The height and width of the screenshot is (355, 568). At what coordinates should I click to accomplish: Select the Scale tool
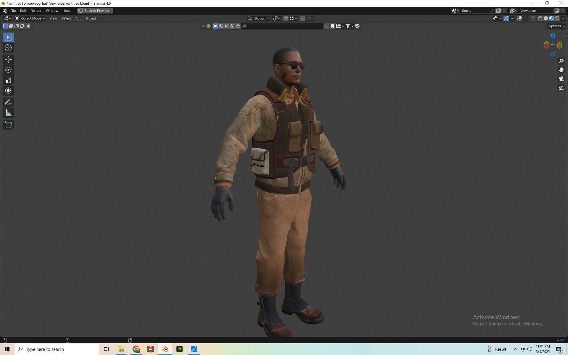8,80
